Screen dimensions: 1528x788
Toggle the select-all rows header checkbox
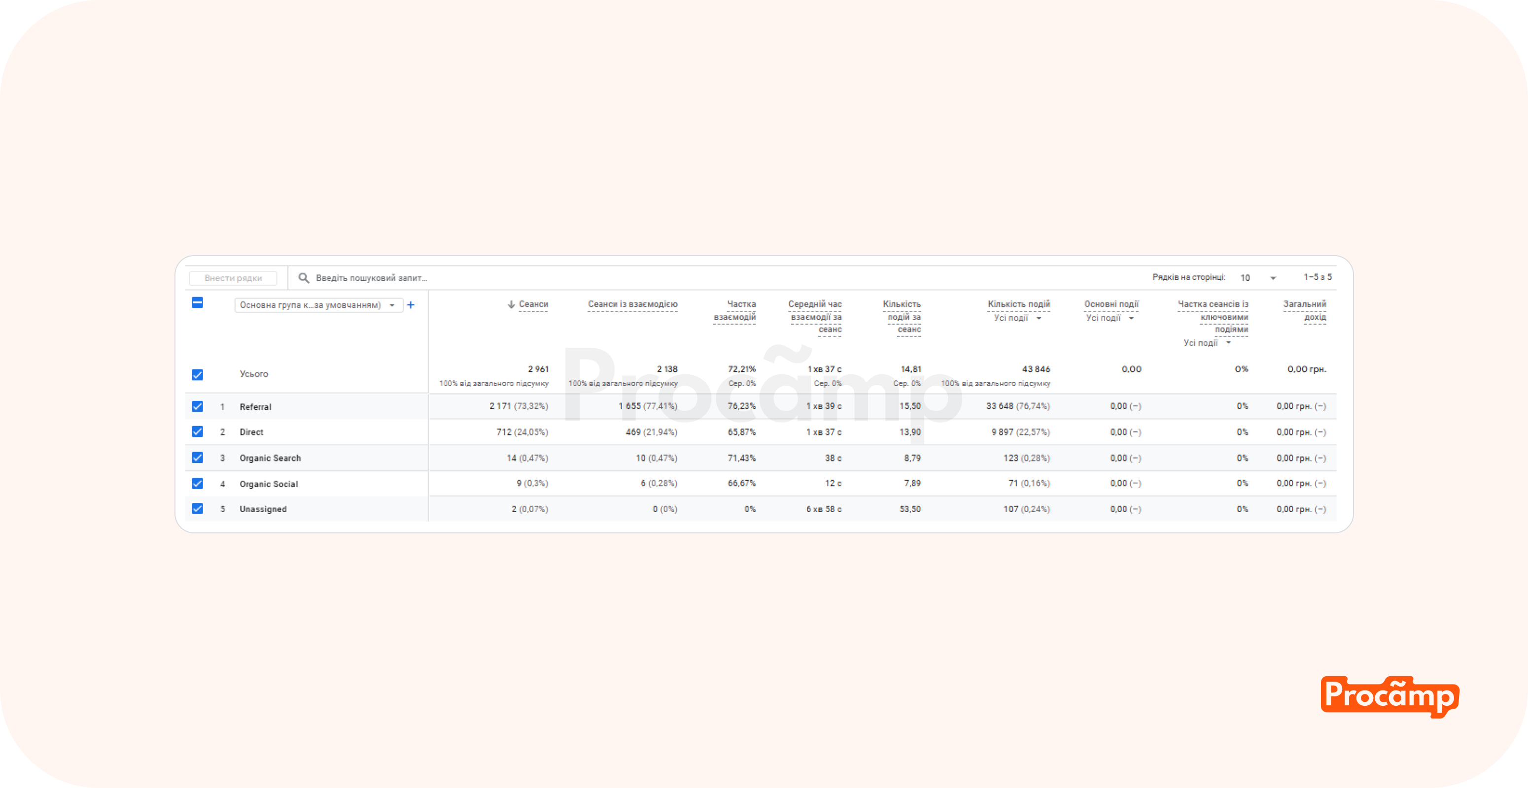198,303
